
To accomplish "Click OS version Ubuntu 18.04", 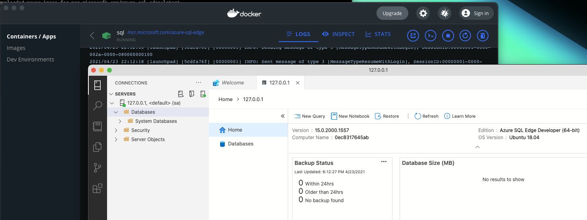I will 524,137.
